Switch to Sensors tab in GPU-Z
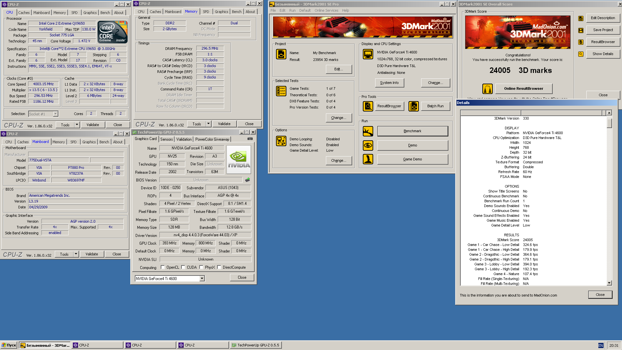This screenshot has height=350, width=622. pos(167,139)
